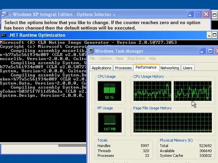218x163 pixels.
Task: Switch to the Processes tab
Action: 123,68
